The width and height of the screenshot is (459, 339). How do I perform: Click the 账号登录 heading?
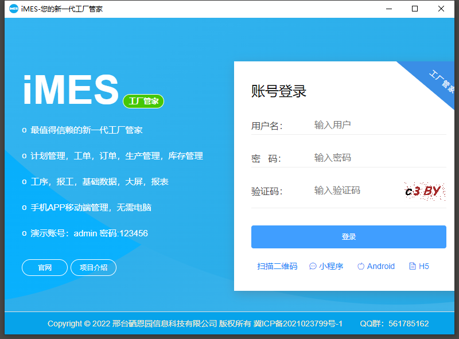[279, 91]
